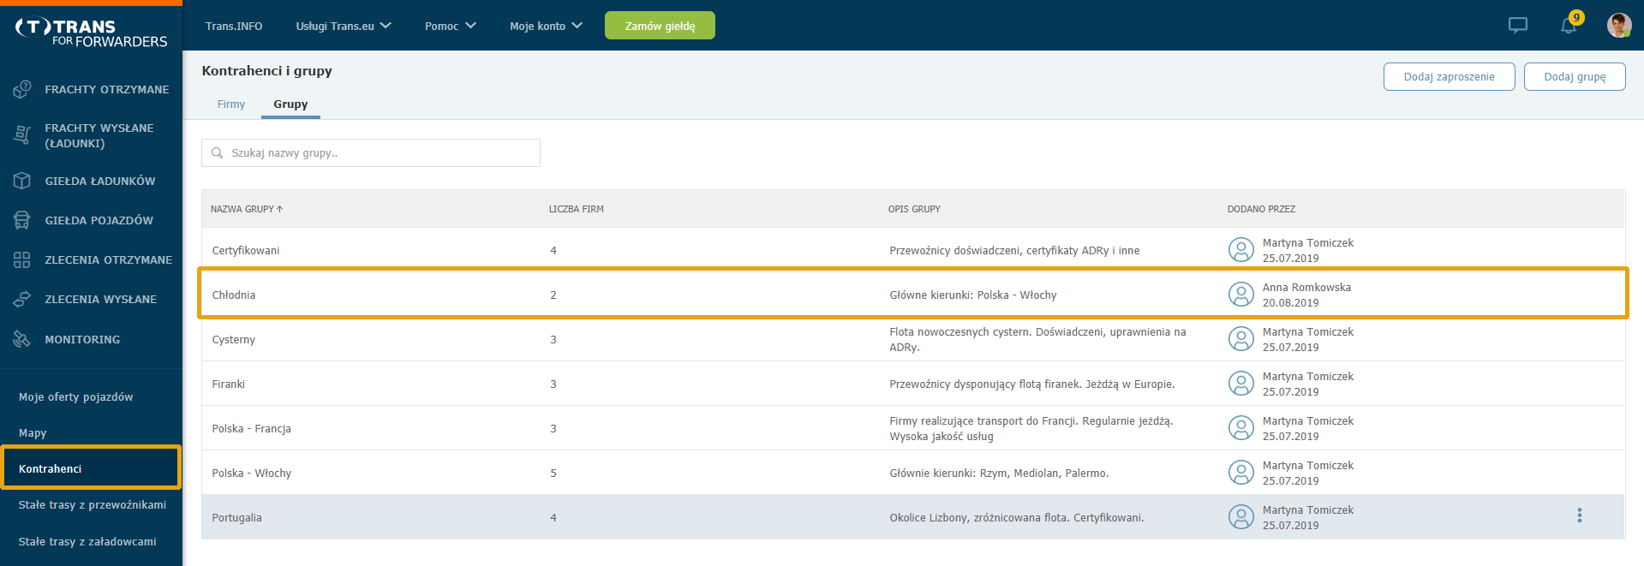The height and width of the screenshot is (566, 1644).
Task: Click avatar icon in Firanki row
Action: tap(1241, 384)
